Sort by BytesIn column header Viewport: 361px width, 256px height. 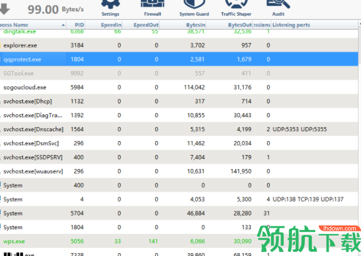(183, 25)
